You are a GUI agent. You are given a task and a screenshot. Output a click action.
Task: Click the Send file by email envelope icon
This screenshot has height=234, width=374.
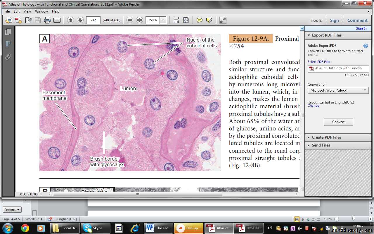pyautogui.click(x=57, y=20)
